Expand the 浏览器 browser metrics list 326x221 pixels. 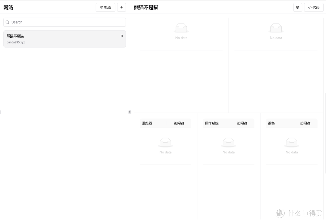(x=147, y=123)
